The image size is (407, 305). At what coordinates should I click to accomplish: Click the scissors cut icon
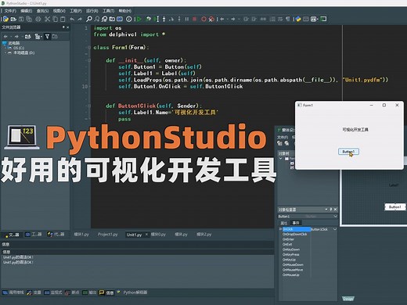click(x=47, y=19)
